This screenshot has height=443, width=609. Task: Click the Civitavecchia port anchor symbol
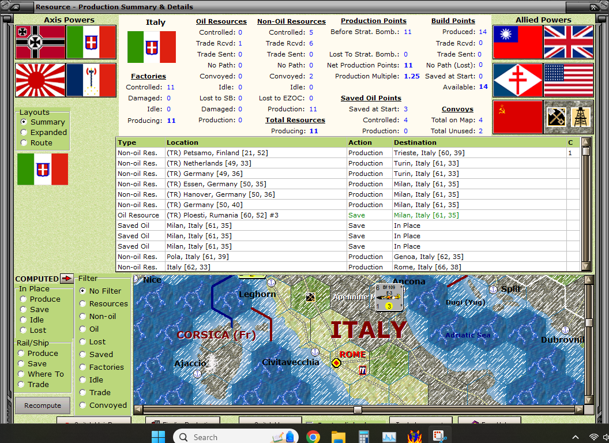[315, 352]
